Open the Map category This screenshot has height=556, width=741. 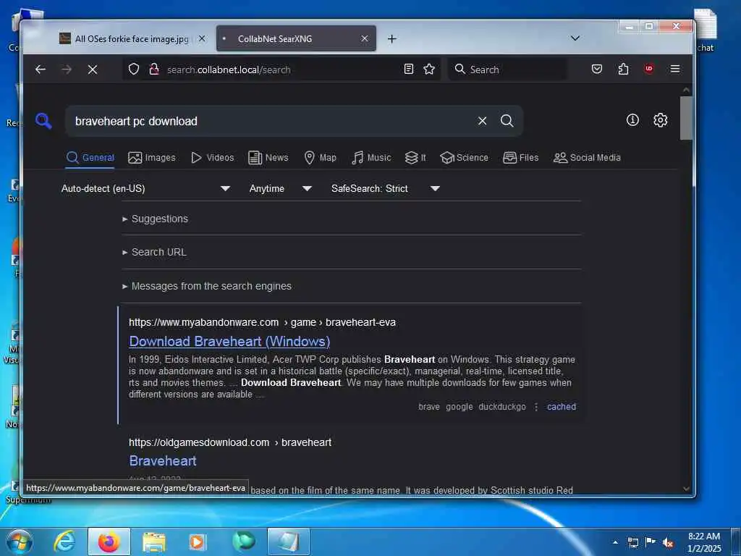pyautogui.click(x=320, y=157)
